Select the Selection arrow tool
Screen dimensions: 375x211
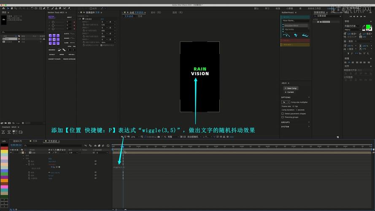pos(8,8)
